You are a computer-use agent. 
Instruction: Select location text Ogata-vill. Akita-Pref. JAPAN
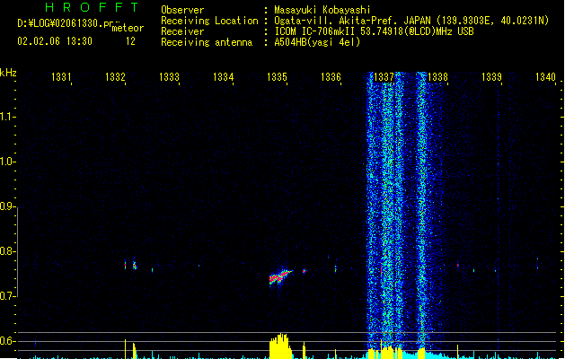(354, 21)
